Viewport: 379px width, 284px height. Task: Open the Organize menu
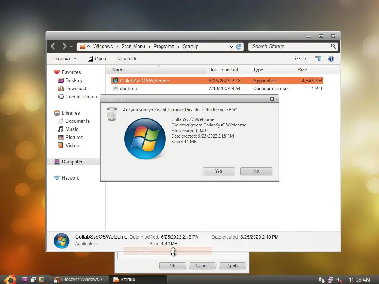point(64,59)
